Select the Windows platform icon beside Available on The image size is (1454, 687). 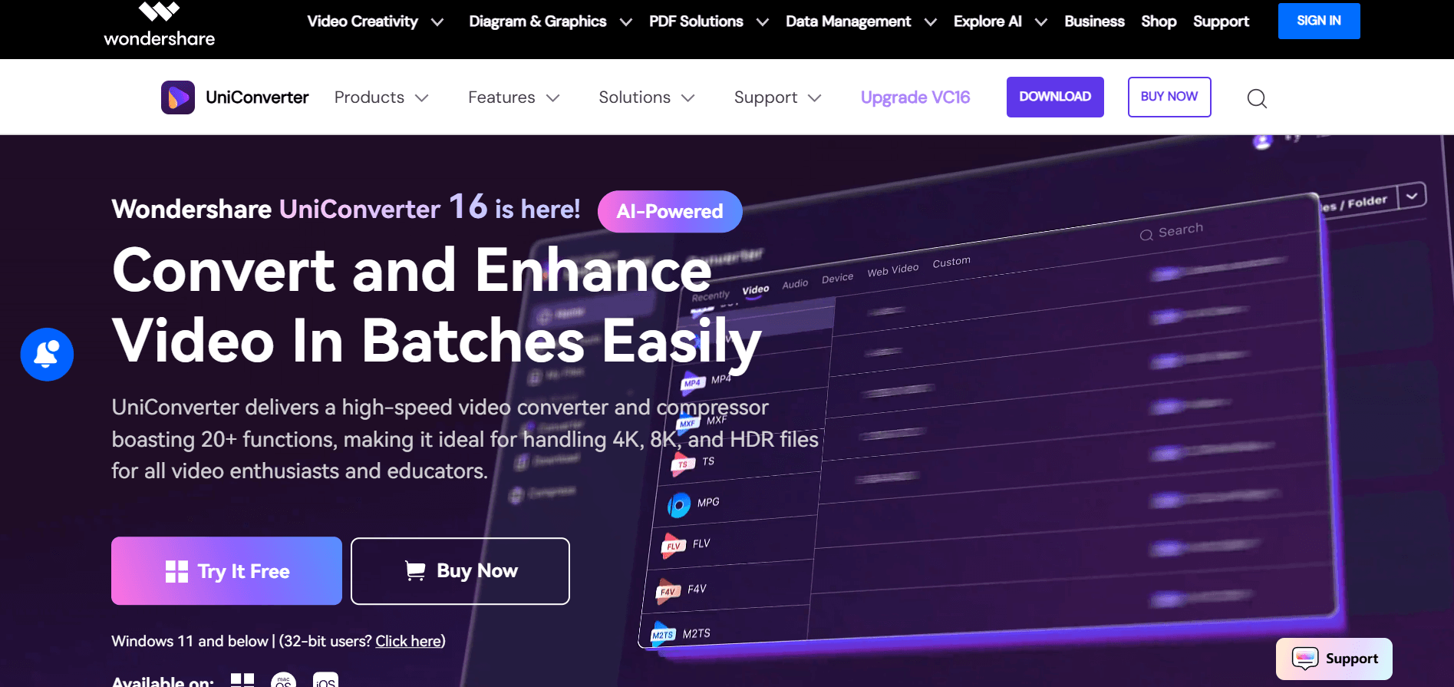242,681
